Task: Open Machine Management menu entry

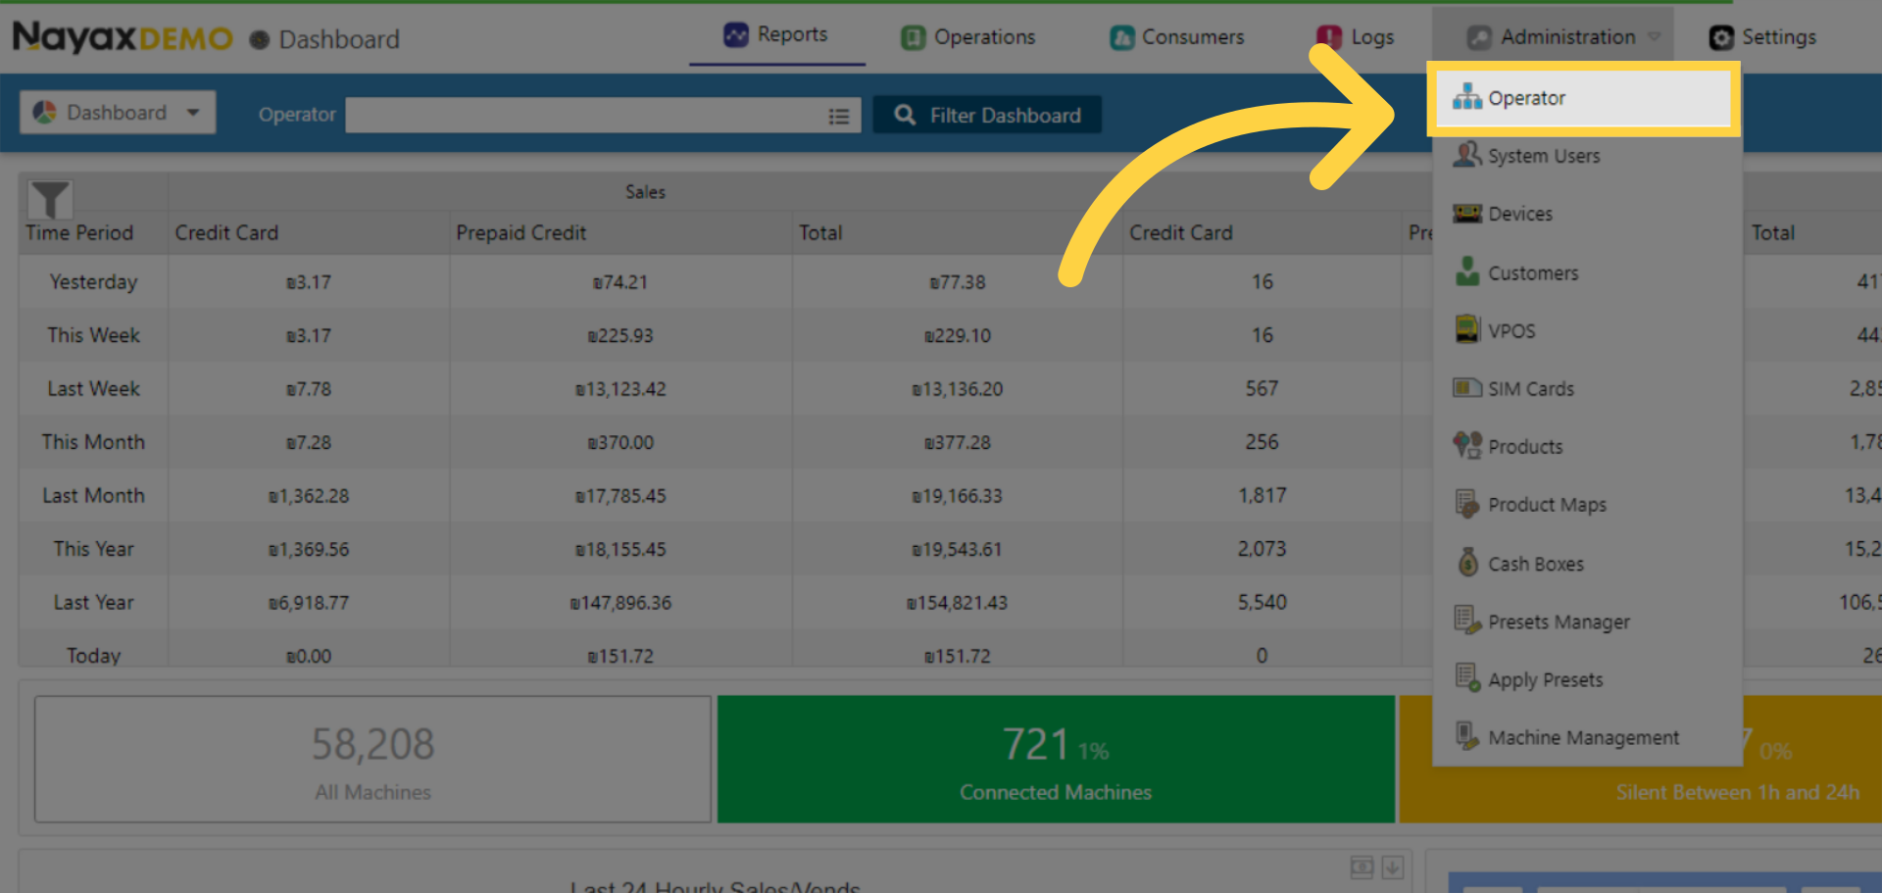Action: point(1586,737)
